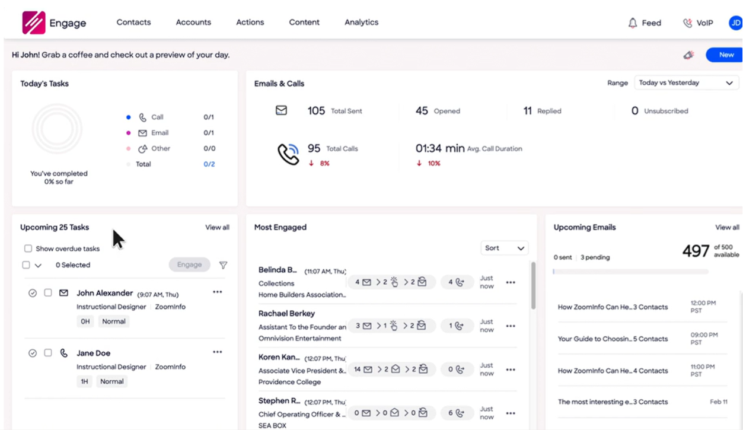This screenshot has width=743, height=430.
Task: Click email stats pill for Koren Kan.
Action: tap(391, 370)
